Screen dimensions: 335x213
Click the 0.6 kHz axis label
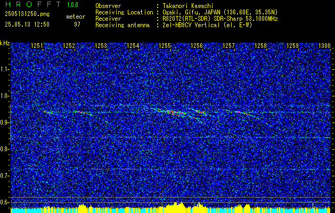[x=5, y=202]
